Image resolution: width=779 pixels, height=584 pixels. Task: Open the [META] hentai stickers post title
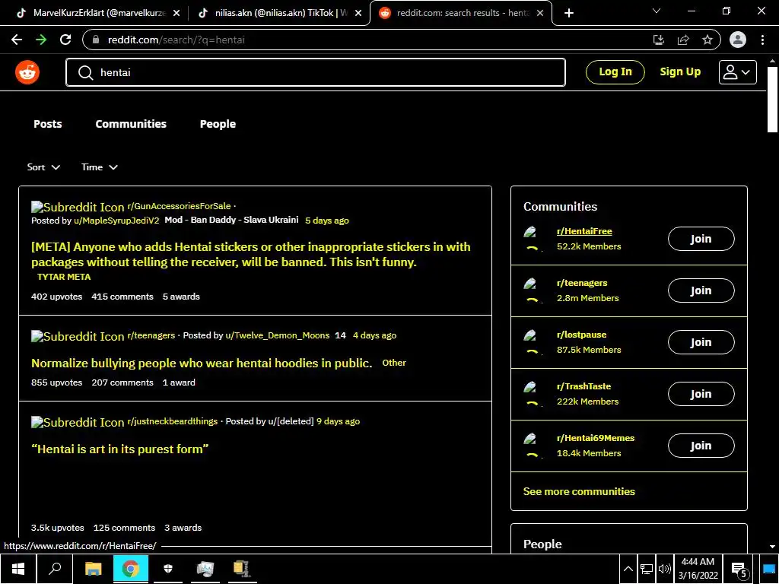click(251, 254)
